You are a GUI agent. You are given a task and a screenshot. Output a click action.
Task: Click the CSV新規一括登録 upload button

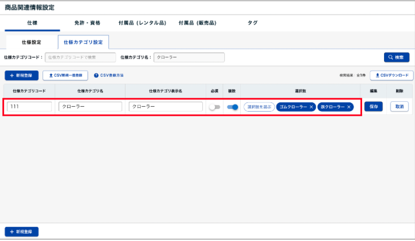65,75
